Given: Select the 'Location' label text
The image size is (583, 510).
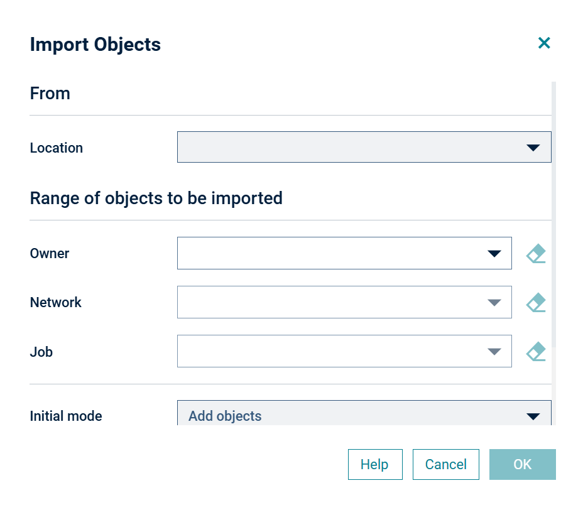Looking at the screenshot, I should pyautogui.click(x=56, y=148).
